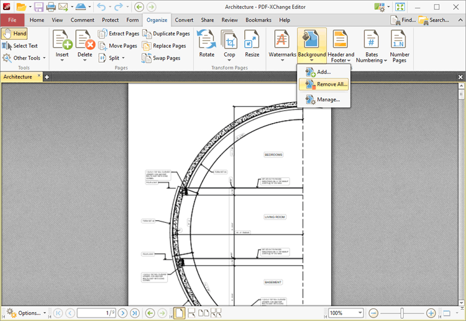This screenshot has width=466, height=321.
Task: Activate the Hand tool
Action: (14, 34)
